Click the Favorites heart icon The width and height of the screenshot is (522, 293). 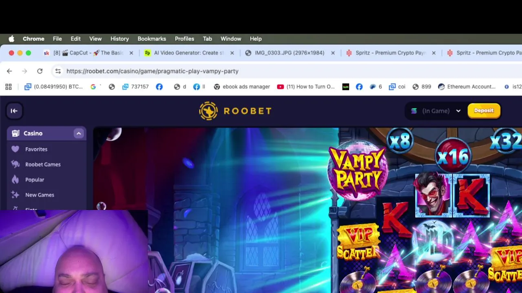[15, 149]
